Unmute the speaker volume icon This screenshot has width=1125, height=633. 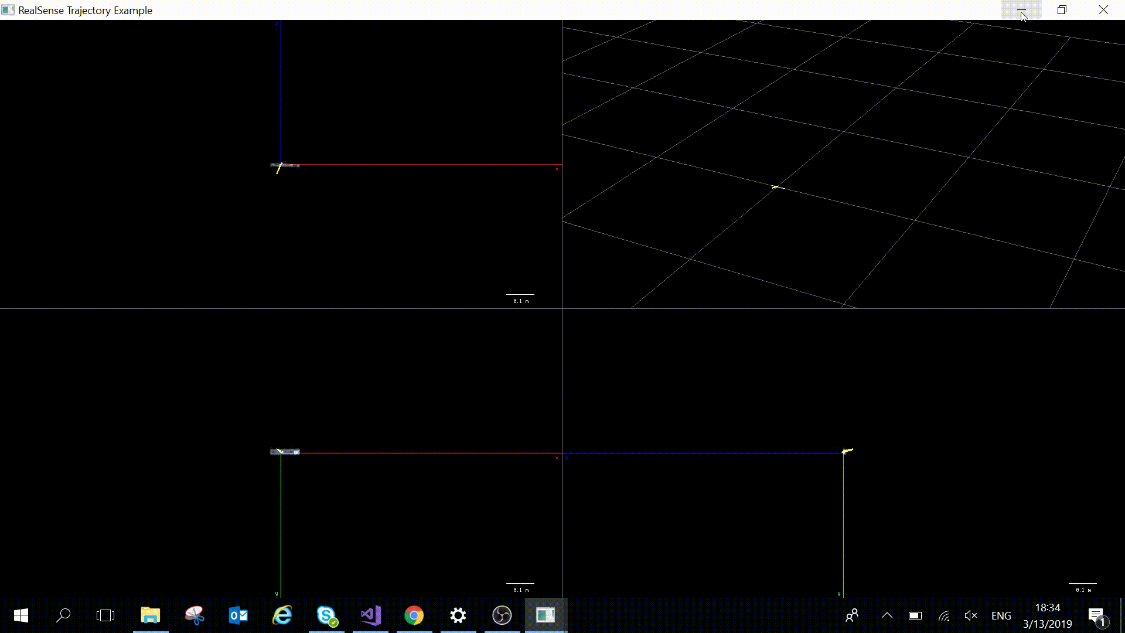point(971,615)
